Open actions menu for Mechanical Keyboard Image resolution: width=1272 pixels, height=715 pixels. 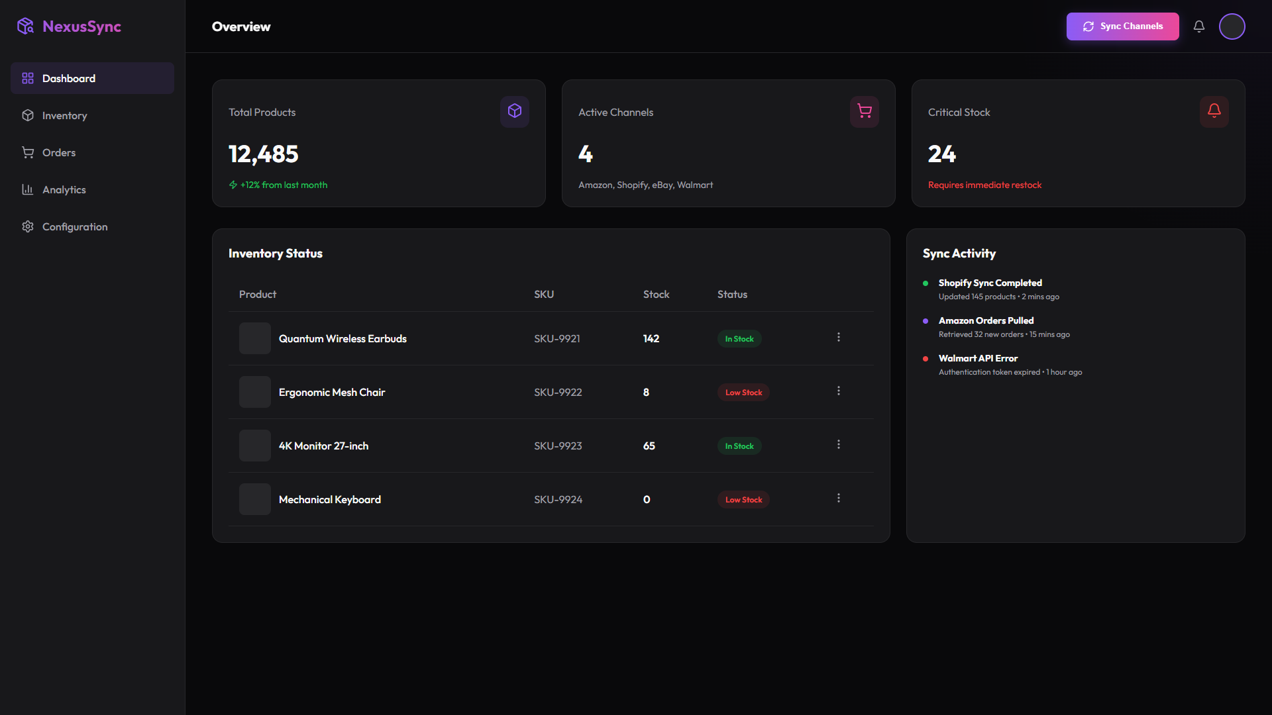coord(839,497)
